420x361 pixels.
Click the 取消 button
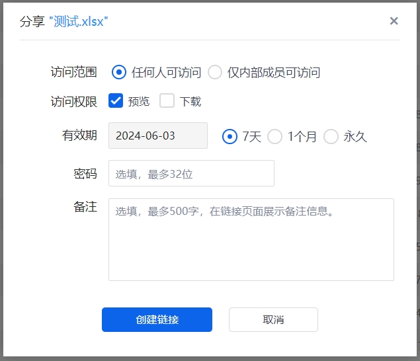[x=273, y=319]
